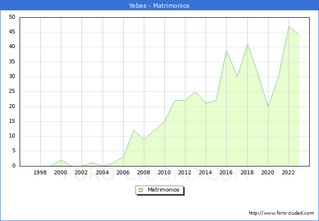Click the y-axis value 40

tap(12, 47)
